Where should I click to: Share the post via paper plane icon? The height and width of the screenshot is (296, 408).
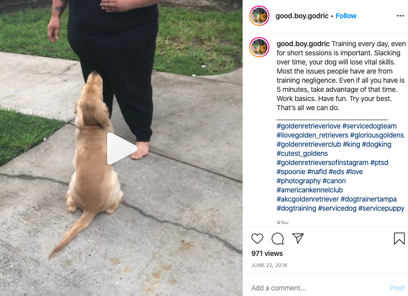tap(298, 238)
